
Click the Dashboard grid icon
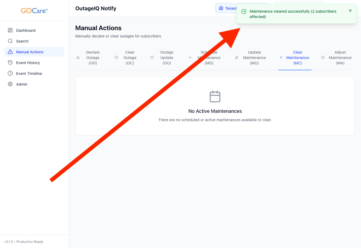[10, 30]
